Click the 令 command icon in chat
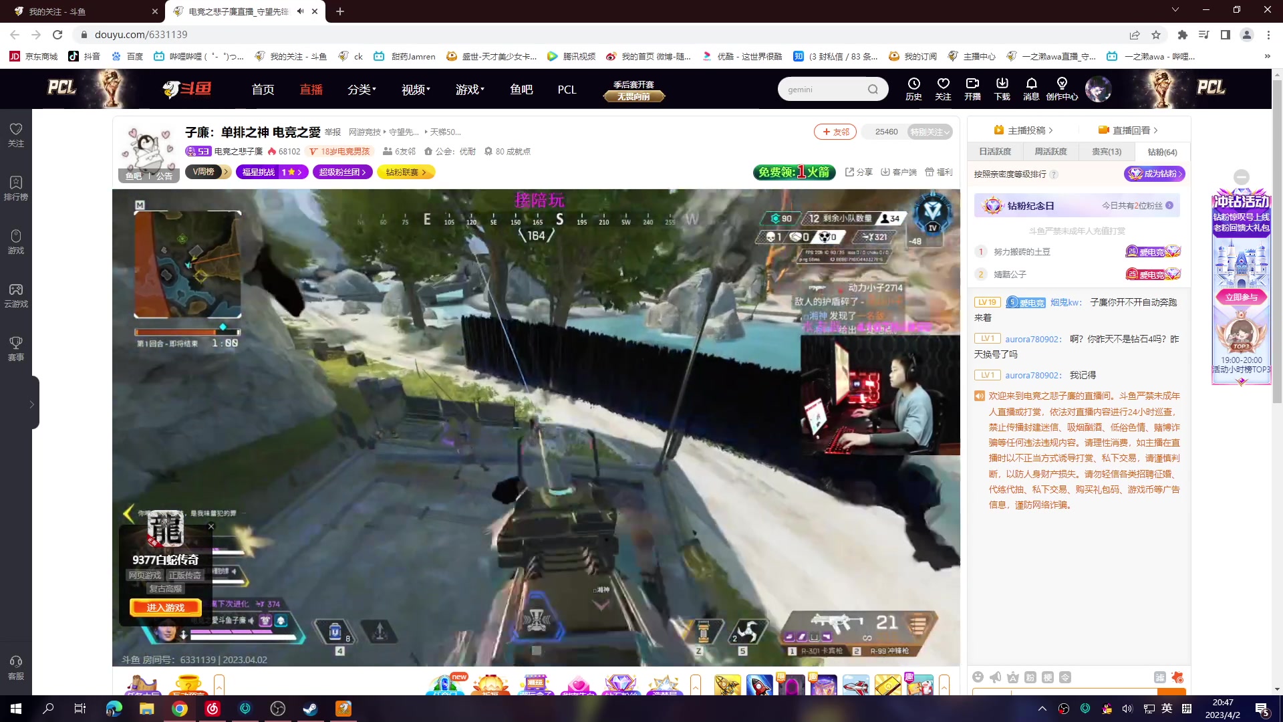 1064,677
